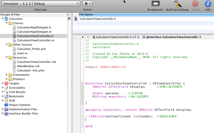Expand the Products folder
This screenshot has height=133, width=214.
[x=7, y=79]
